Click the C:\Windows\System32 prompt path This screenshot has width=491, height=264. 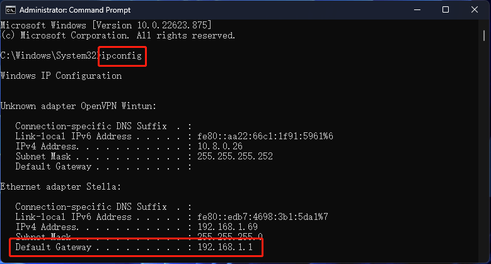tap(48, 56)
